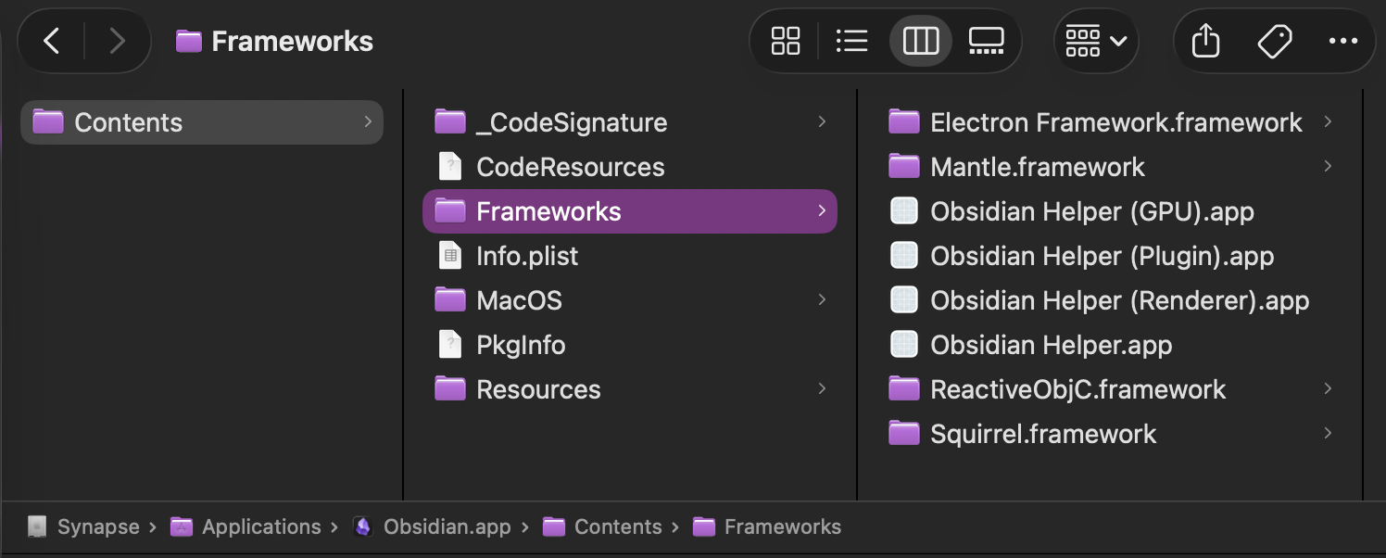Switch to gallery view
This screenshot has height=558, width=1386.
[x=987, y=41]
